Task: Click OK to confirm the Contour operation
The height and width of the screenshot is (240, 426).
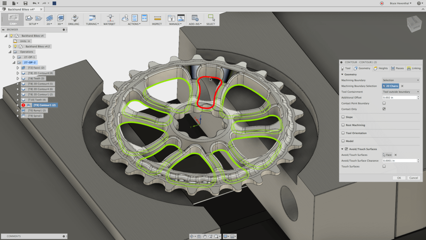Action: click(399, 178)
